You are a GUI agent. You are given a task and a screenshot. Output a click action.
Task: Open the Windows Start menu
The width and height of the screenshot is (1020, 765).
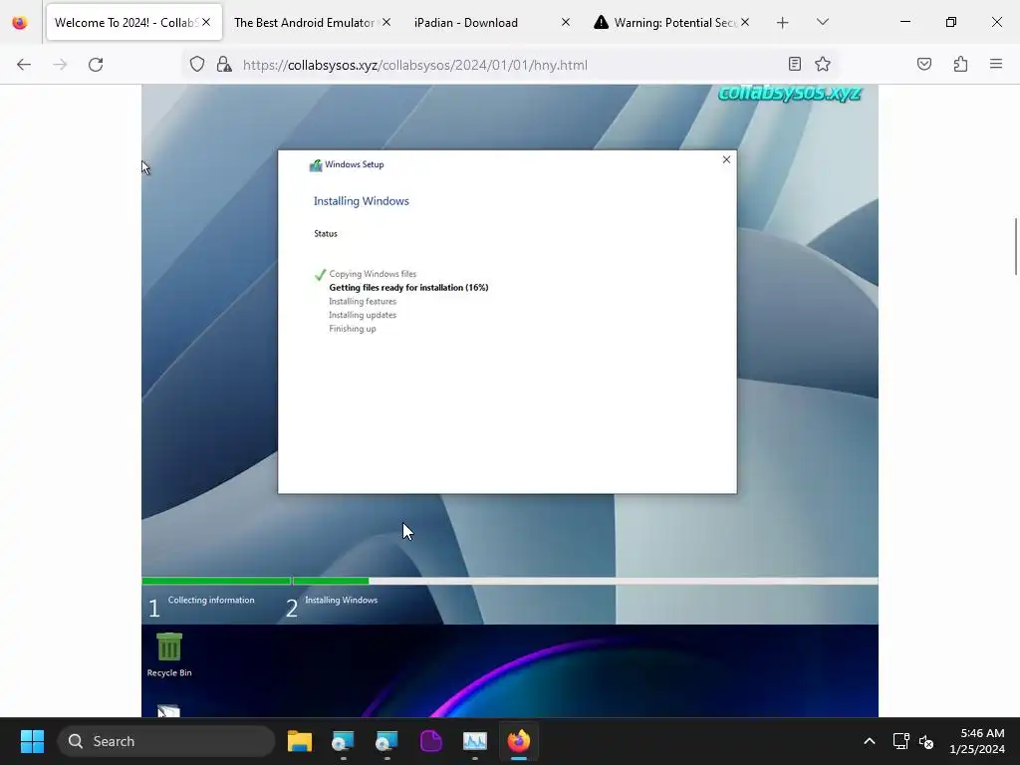click(32, 741)
